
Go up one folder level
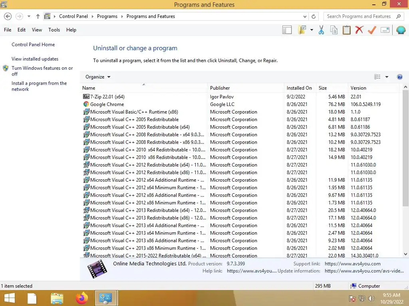point(38,16)
